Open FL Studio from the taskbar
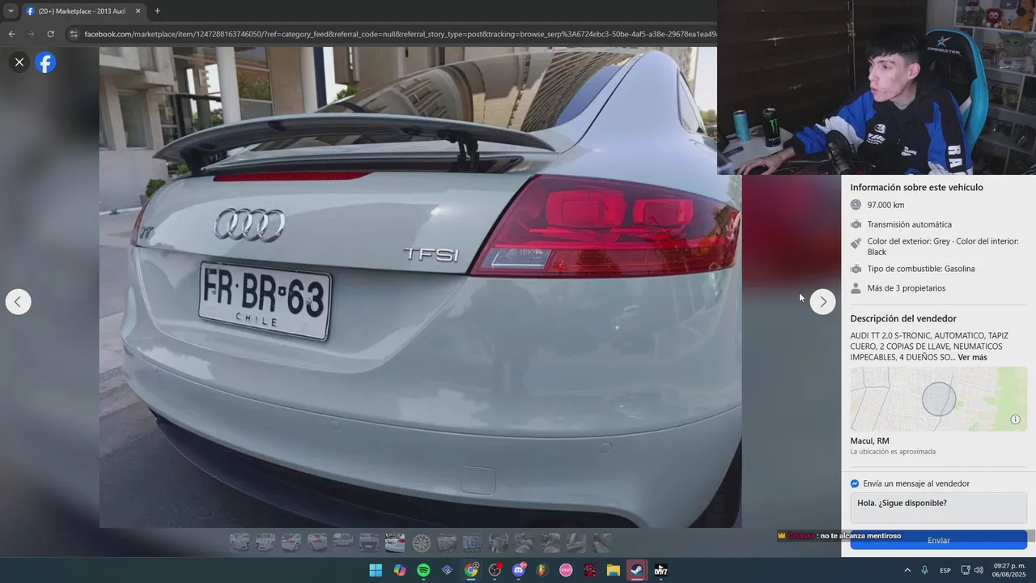Image resolution: width=1036 pixels, height=583 pixels. coord(542,570)
